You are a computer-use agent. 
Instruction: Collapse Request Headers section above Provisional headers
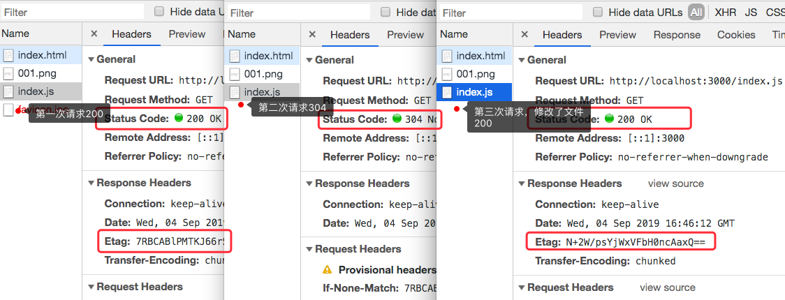[308, 249]
